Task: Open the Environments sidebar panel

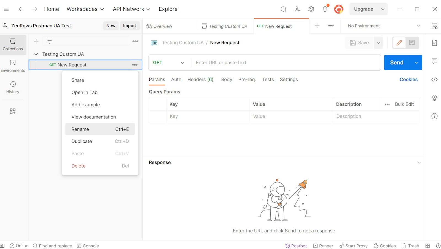Action: point(13,66)
